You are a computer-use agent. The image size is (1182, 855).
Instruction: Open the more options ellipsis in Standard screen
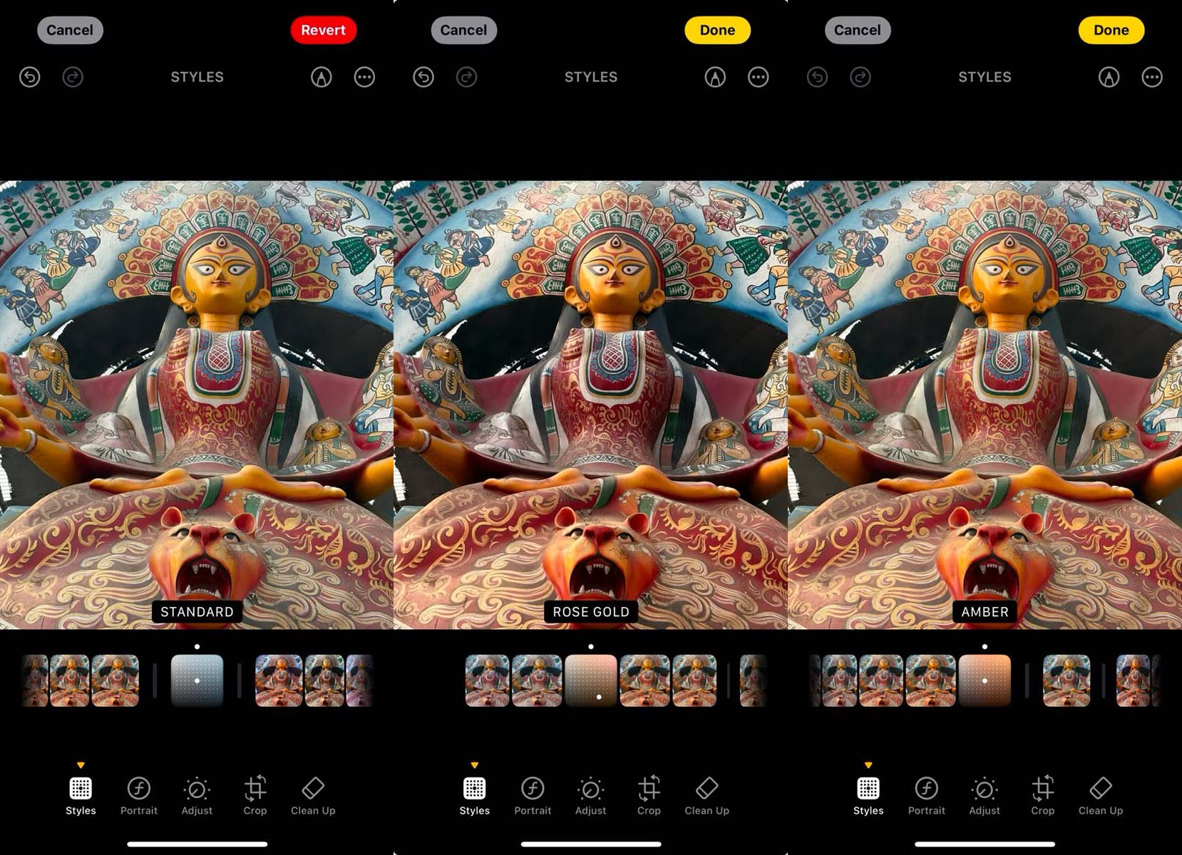coord(364,77)
